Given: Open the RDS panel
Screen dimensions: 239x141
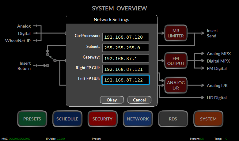Looking at the screenshot, I should click(x=173, y=119).
